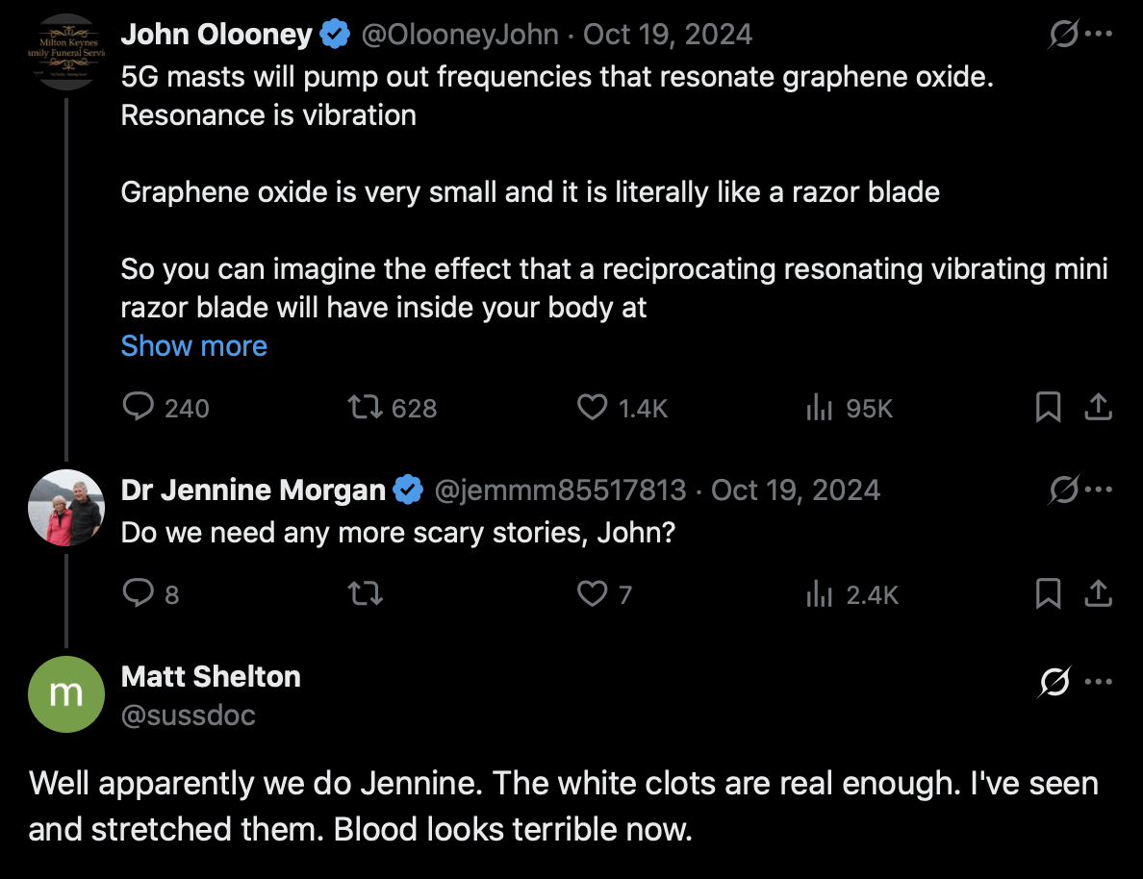
Task: Reply to Dr Jennine Morgan's tweet
Action: [139, 594]
